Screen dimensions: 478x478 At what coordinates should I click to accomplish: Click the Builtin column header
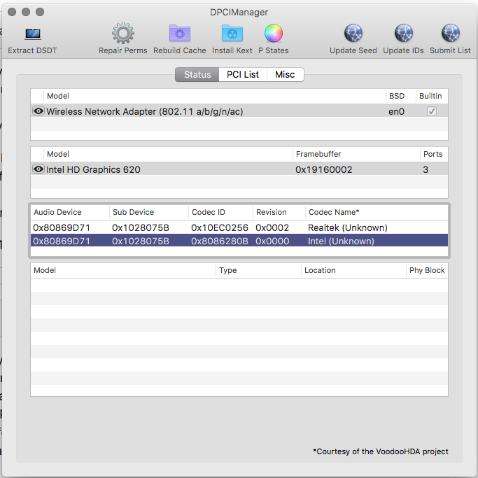(x=430, y=96)
